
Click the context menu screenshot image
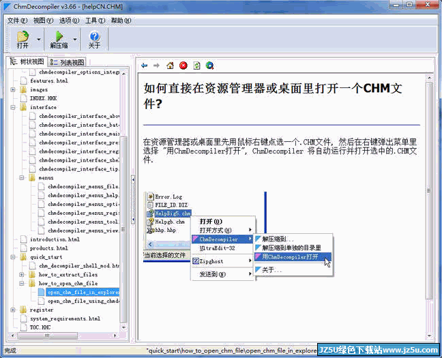[x=239, y=236]
